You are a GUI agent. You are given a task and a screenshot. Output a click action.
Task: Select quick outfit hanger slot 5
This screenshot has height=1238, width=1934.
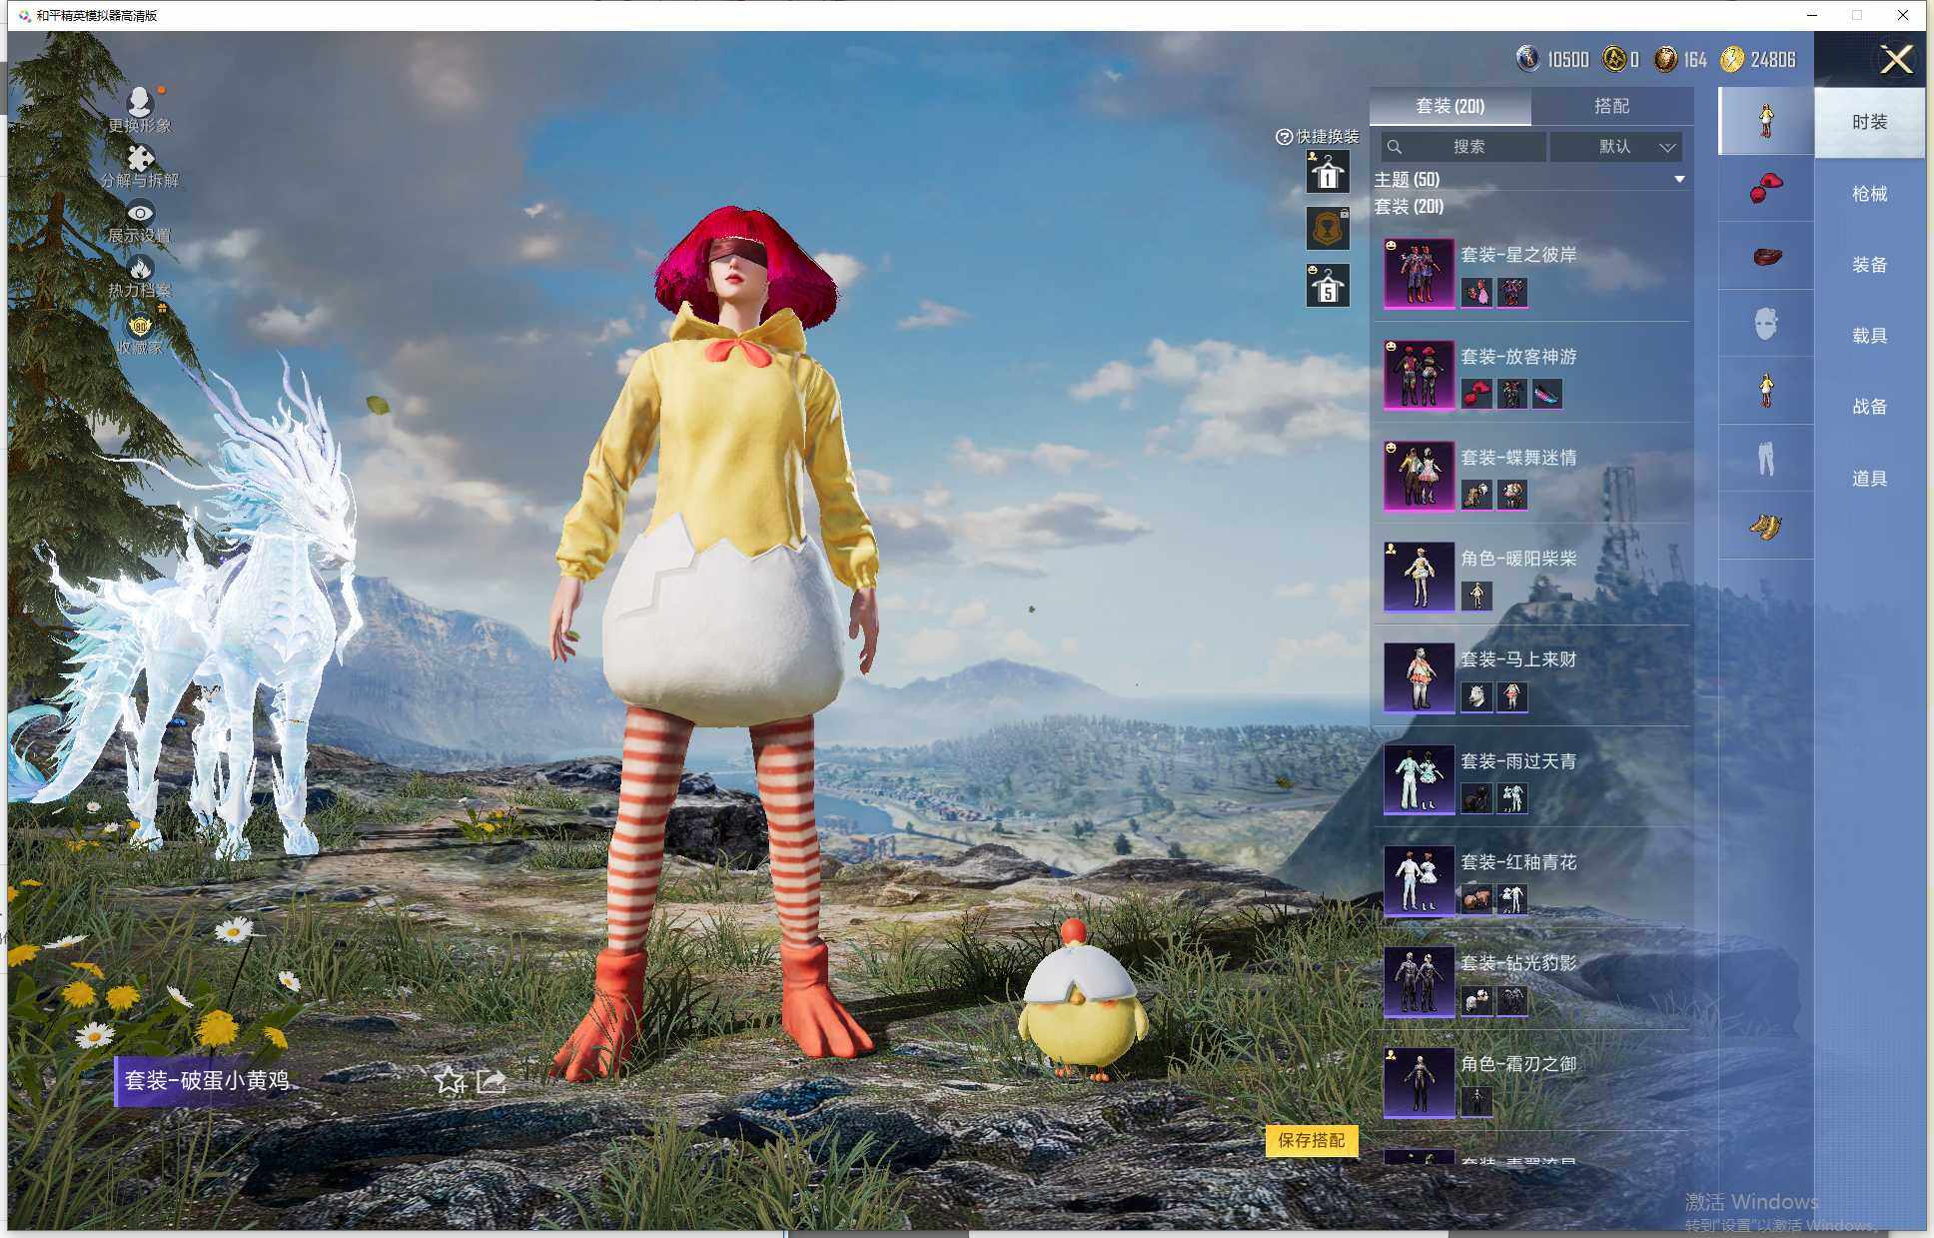tap(1328, 287)
